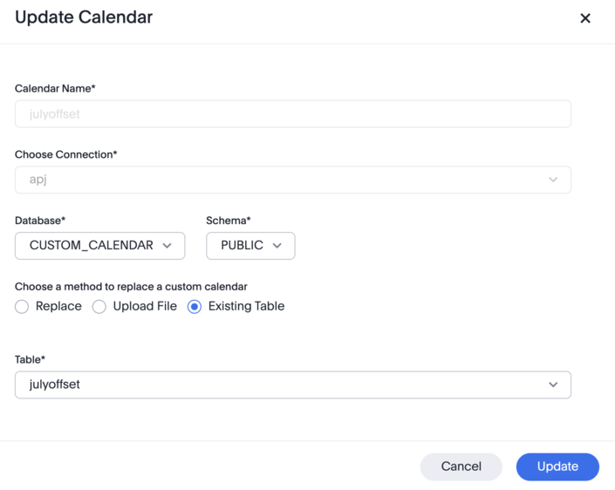This screenshot has height=490, width=615.
Task: Click the chevron arrow beside CUSTOM_CALENDAR
Action: pyautogui.click(x=167, y=246)
